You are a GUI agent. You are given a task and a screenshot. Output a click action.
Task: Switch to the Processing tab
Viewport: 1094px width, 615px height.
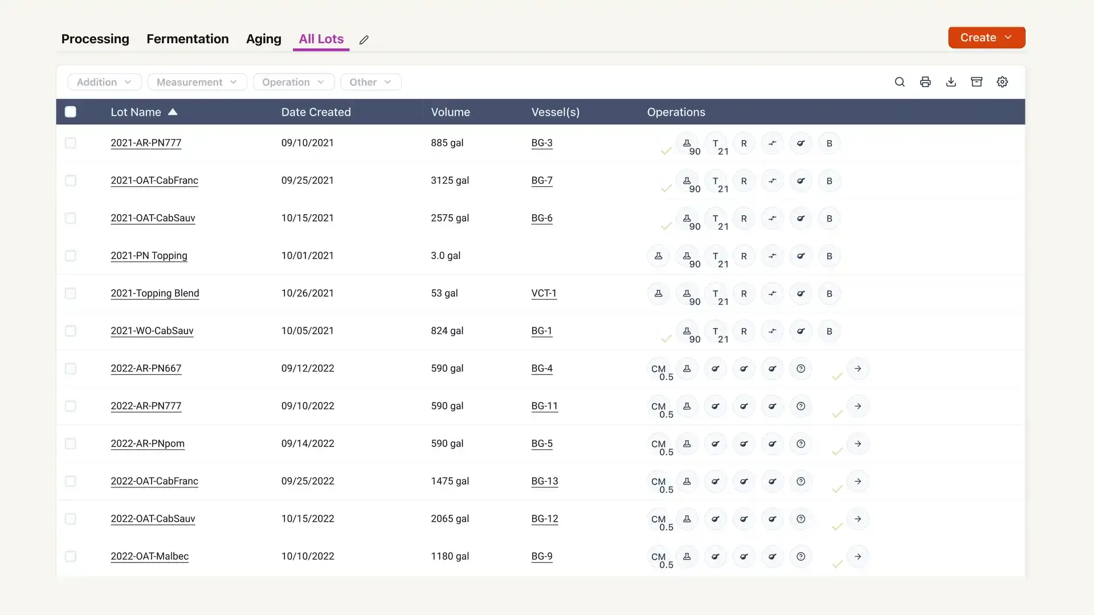coord(95,38)
